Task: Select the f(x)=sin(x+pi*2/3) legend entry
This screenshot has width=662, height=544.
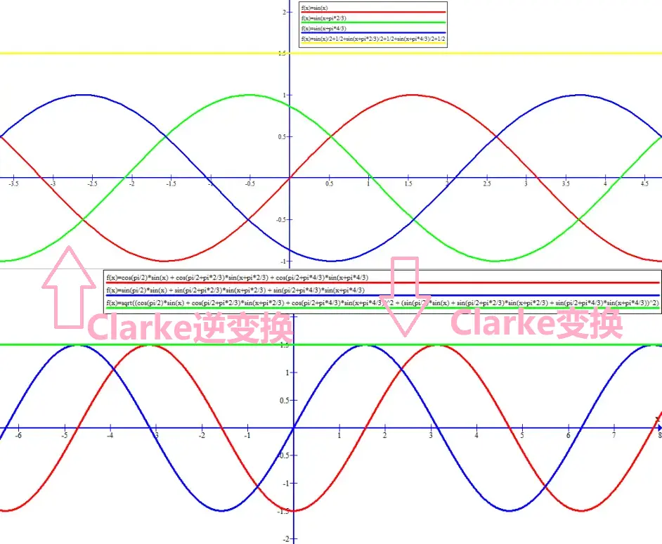Action: point(323,18)
